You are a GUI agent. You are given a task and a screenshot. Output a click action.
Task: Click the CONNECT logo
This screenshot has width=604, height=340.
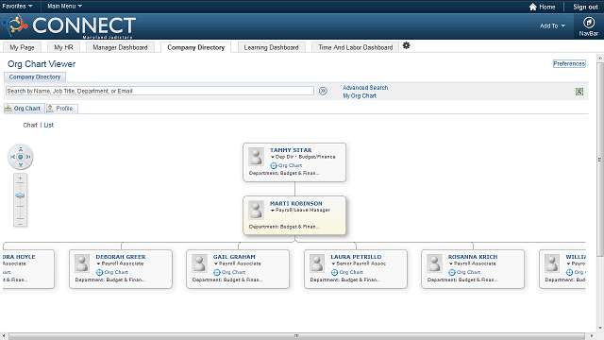coord(69,26)
